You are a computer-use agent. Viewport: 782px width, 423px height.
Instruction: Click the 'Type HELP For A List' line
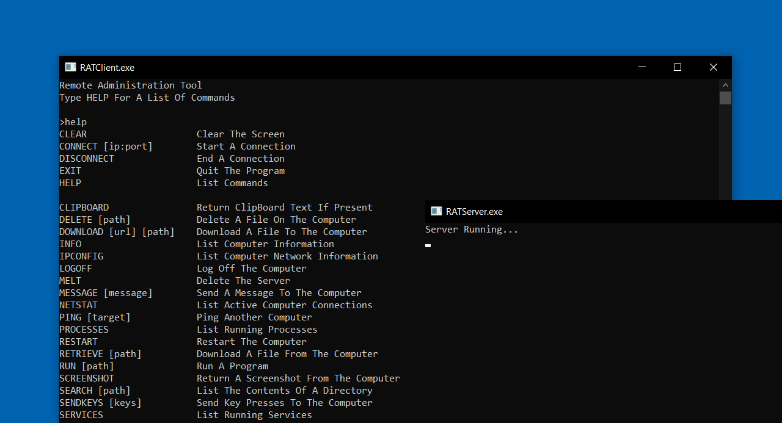(147, 98)
